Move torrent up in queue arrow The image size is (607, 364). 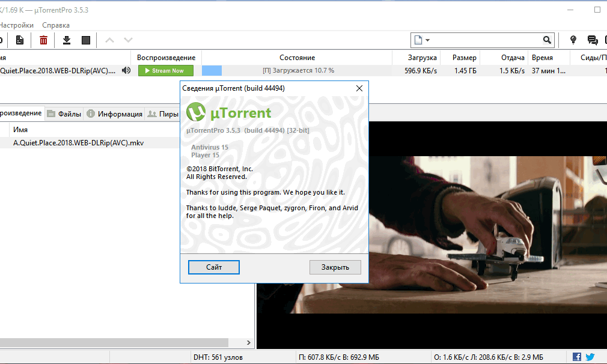(x=109, y=40)
